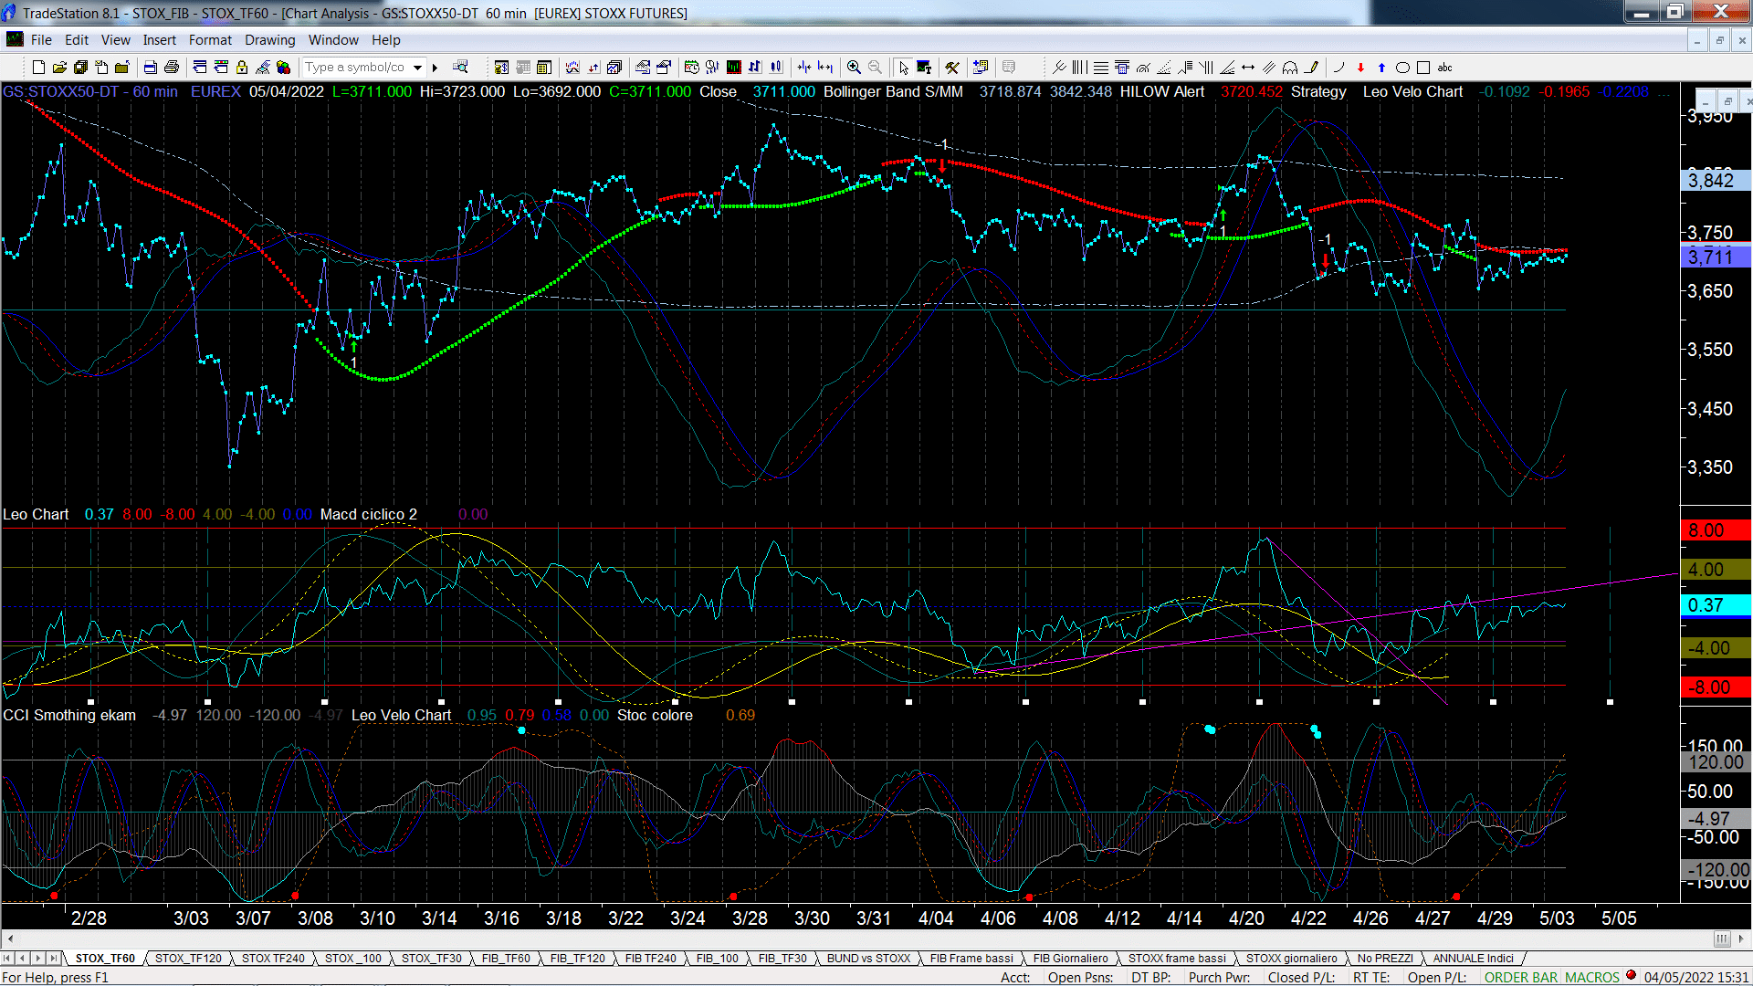Click the colored cubes toolbar icon

(x=283, y=67)
